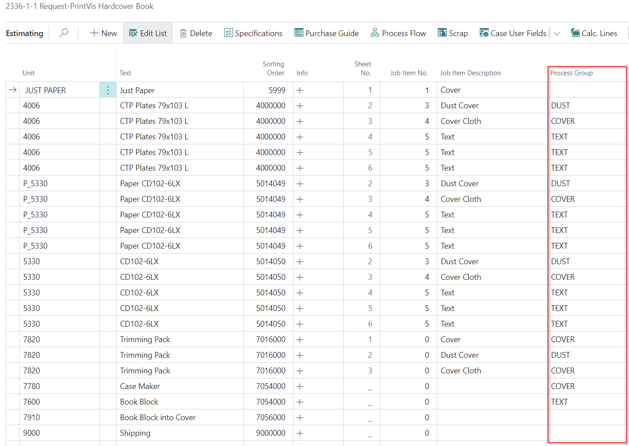629x446 pixels.
Task: Open the Process Flow action
Action: pyautogui.click(x=398, y=33)
